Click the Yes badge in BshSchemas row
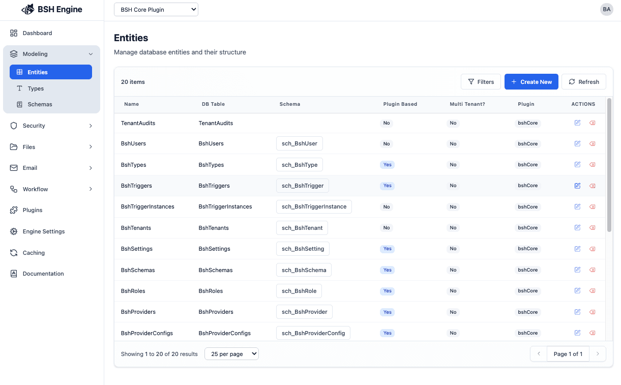 388,270
